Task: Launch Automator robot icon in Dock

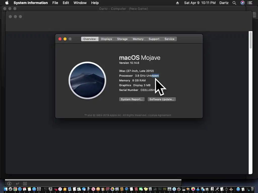Action: click(88, 189)
